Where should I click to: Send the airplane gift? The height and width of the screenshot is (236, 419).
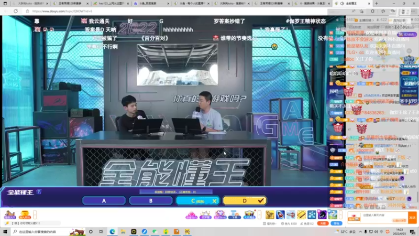point(291,214)
